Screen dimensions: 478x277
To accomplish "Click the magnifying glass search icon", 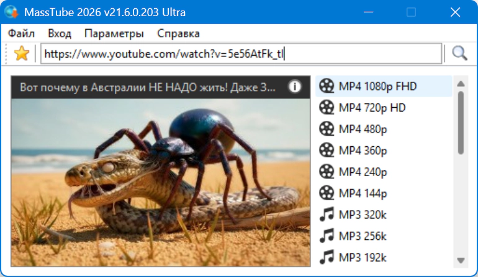I will point(459,53).
